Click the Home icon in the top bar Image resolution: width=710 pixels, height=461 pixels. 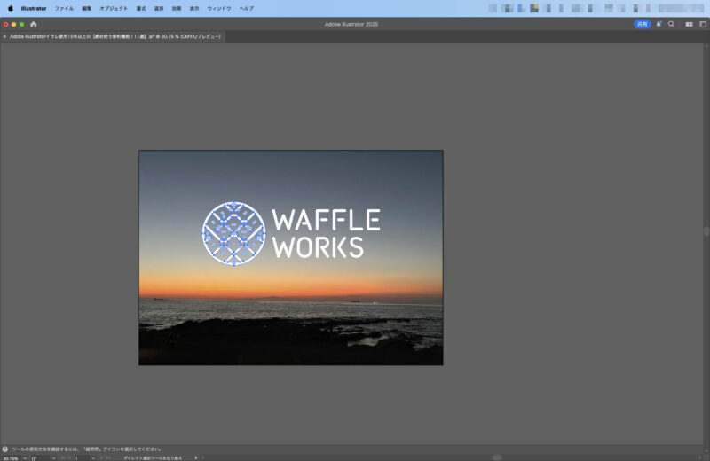click(34, 24)
